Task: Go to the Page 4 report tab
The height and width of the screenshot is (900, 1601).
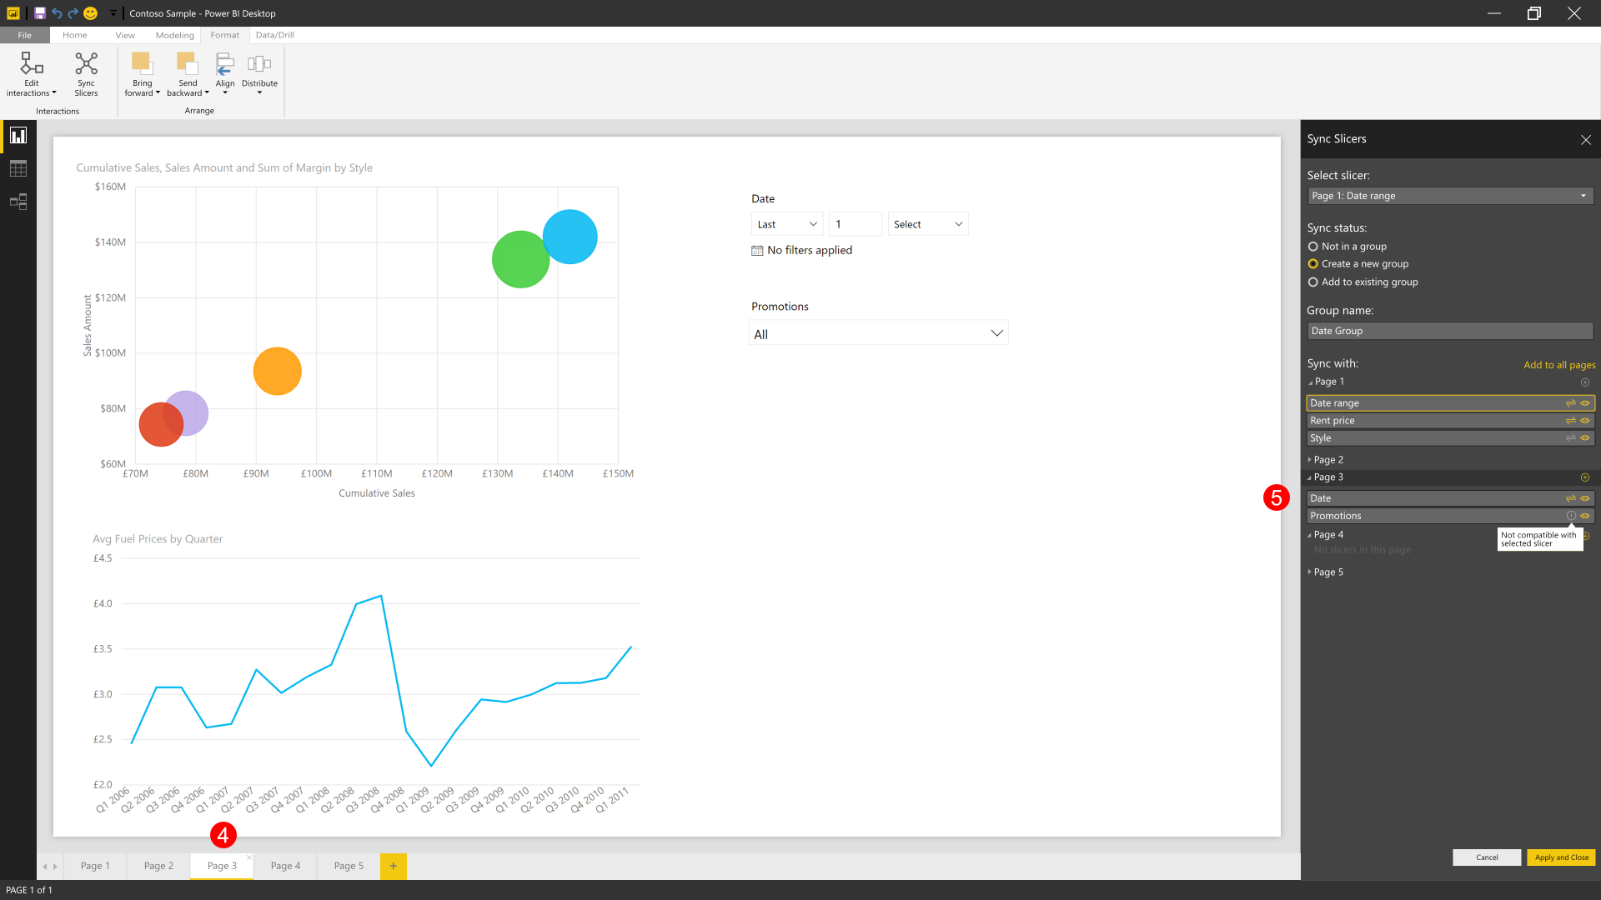Action: tap(285, 866)
